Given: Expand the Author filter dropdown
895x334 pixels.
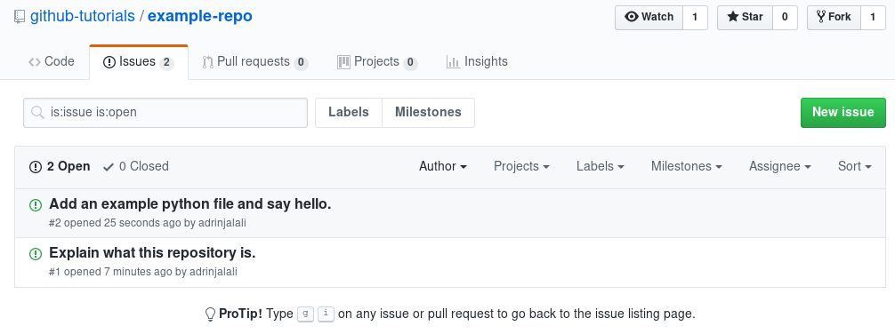Looking at the screenshot, I should pyautogui.click(x=443, y=166).
